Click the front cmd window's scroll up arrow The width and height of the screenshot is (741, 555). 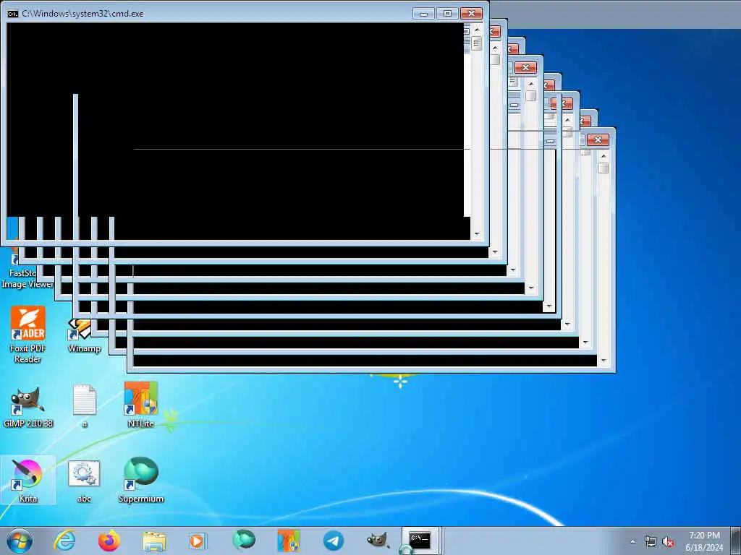click(477, 29)
